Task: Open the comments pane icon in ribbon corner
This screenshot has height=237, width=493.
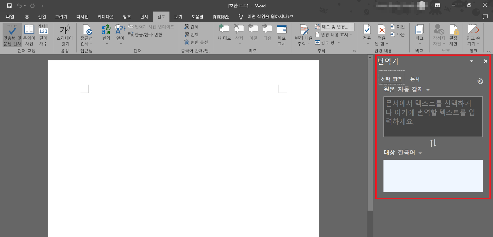Action: click(x=485, y=17)
